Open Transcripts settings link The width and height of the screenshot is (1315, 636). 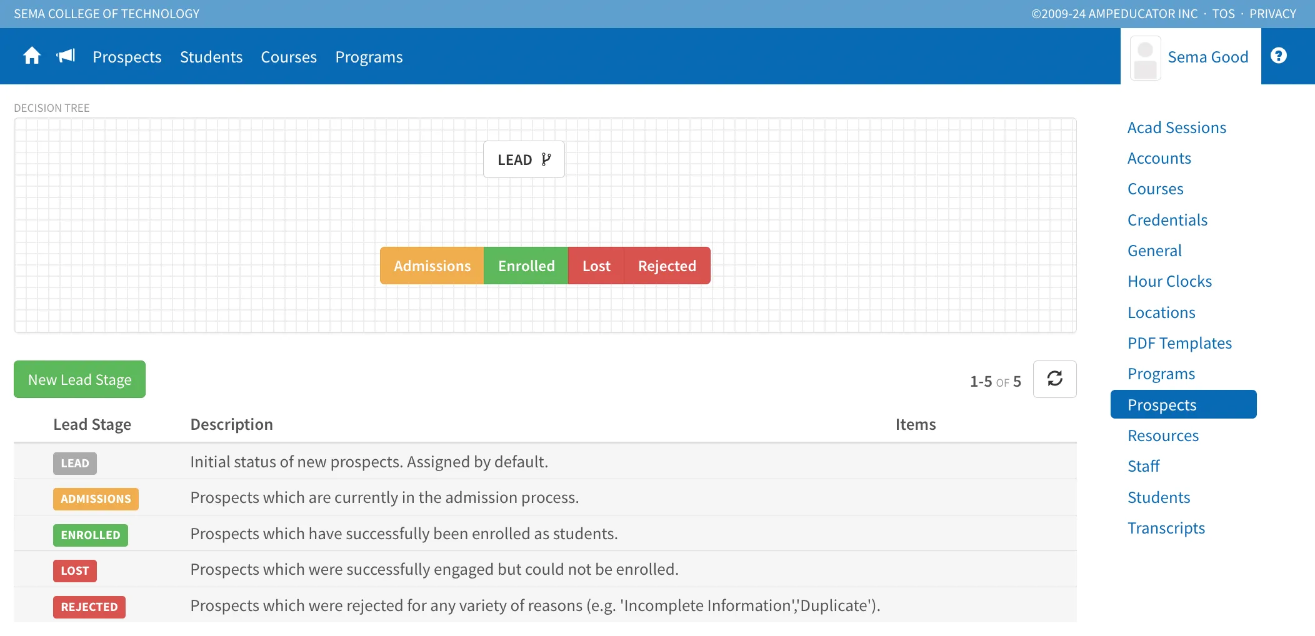tap(1166, 528)
